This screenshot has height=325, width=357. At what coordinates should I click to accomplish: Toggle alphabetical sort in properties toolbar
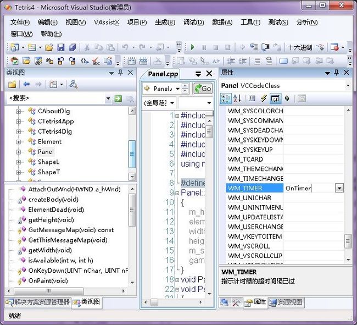237,98
